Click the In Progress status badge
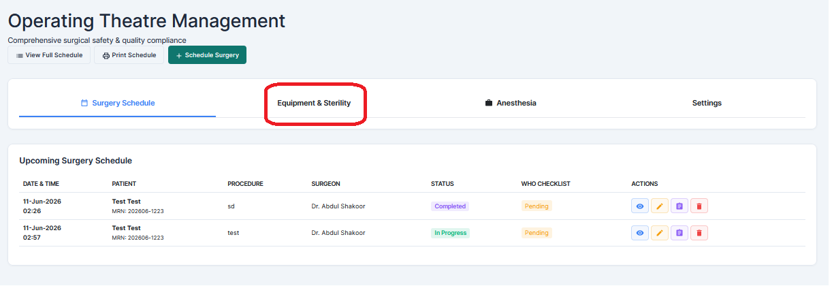This screenshot has width=832, height=286. (450, 233)
